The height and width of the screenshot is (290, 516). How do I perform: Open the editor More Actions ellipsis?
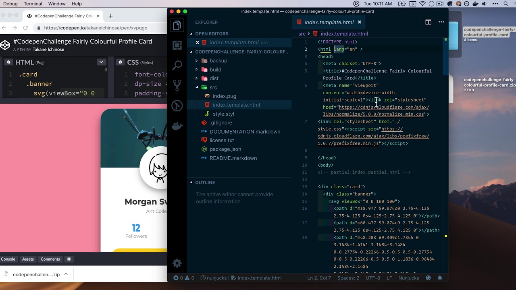[441, 22]
